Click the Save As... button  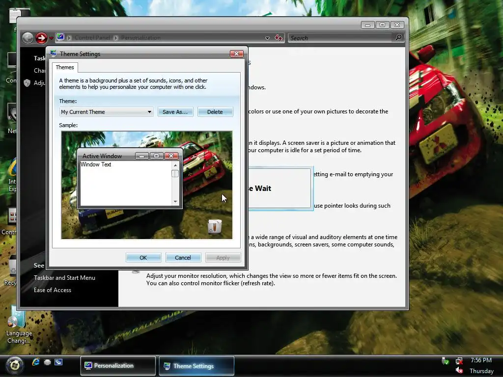click(x=175, y=112)
